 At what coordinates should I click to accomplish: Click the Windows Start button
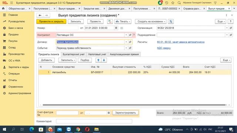(x=4, y=129)
